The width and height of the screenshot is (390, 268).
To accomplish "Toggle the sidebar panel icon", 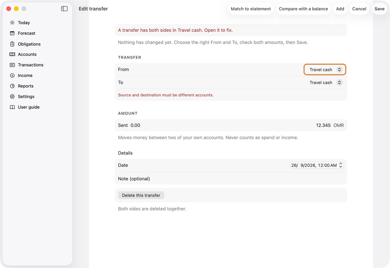I will click(64, 9).
